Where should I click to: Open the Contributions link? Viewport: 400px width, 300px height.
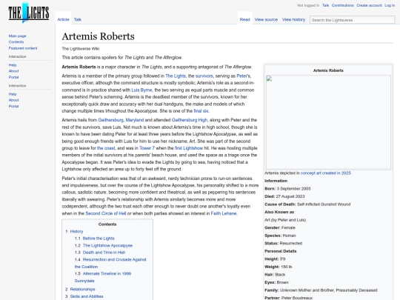tap(343, 5)
